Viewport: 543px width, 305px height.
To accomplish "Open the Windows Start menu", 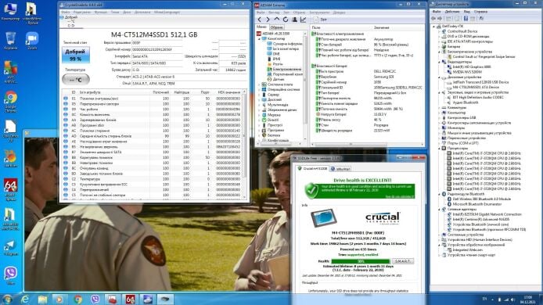I will [7, 299].
